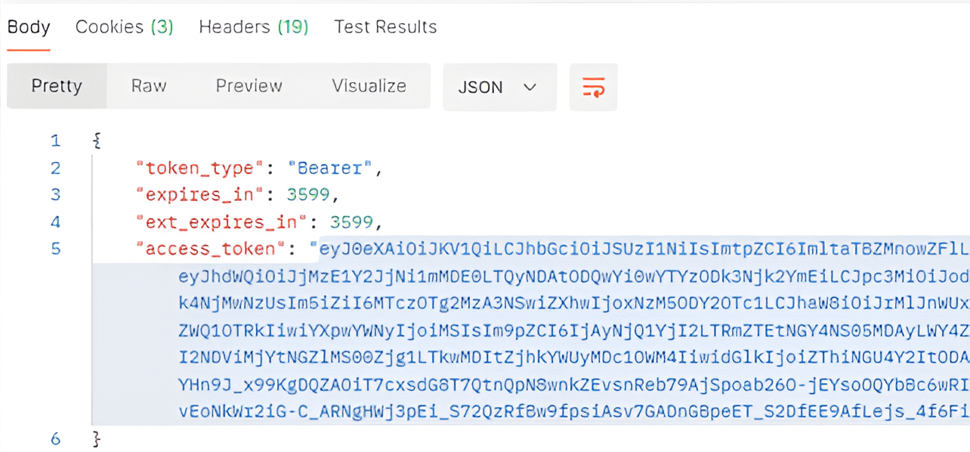The image size is (970, 452).
Task: Switch to Preview view mode
Action: click(x=249, y=86)
